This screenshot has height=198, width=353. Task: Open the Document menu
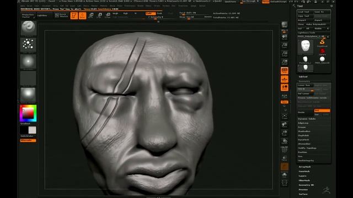tap(46, 6)
